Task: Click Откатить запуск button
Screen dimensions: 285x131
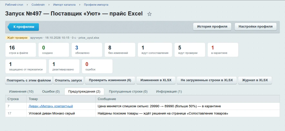Action: point(68,80)
